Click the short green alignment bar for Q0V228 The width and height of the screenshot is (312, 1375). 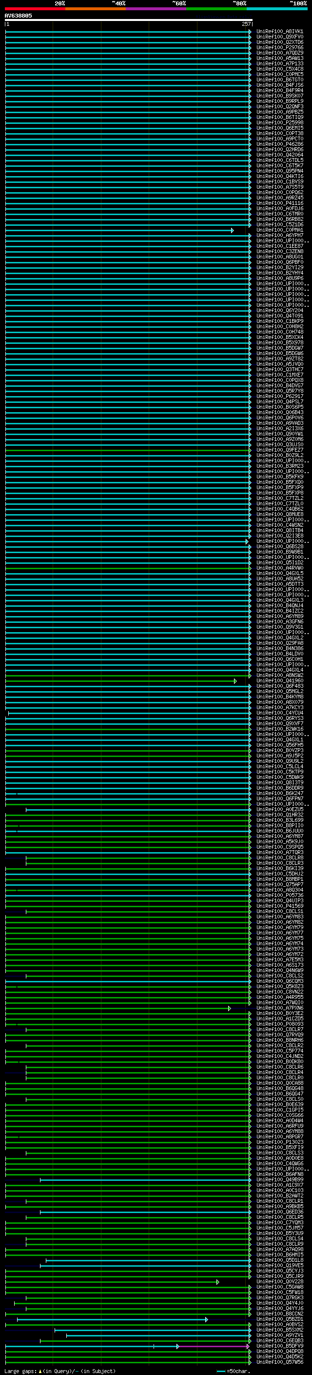click(112, 1281)
